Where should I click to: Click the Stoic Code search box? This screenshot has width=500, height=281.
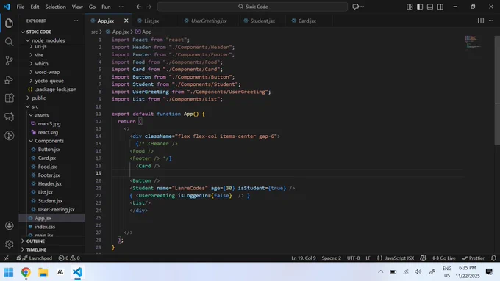[252, 7]
